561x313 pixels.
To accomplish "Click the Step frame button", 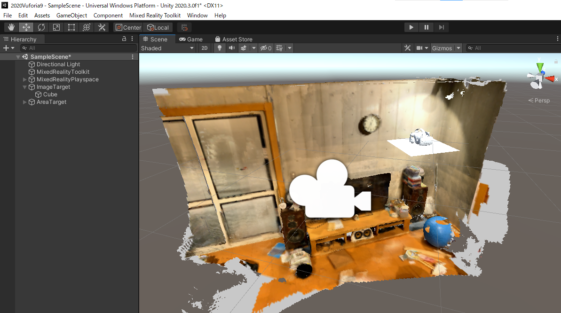I will pos(441,27).
